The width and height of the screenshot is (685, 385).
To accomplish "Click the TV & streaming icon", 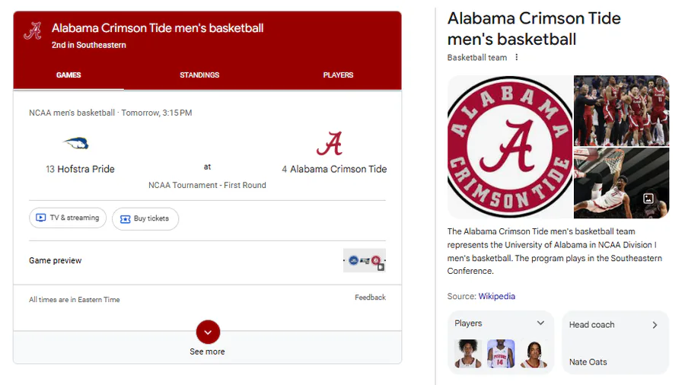I will tap(40, 218).
